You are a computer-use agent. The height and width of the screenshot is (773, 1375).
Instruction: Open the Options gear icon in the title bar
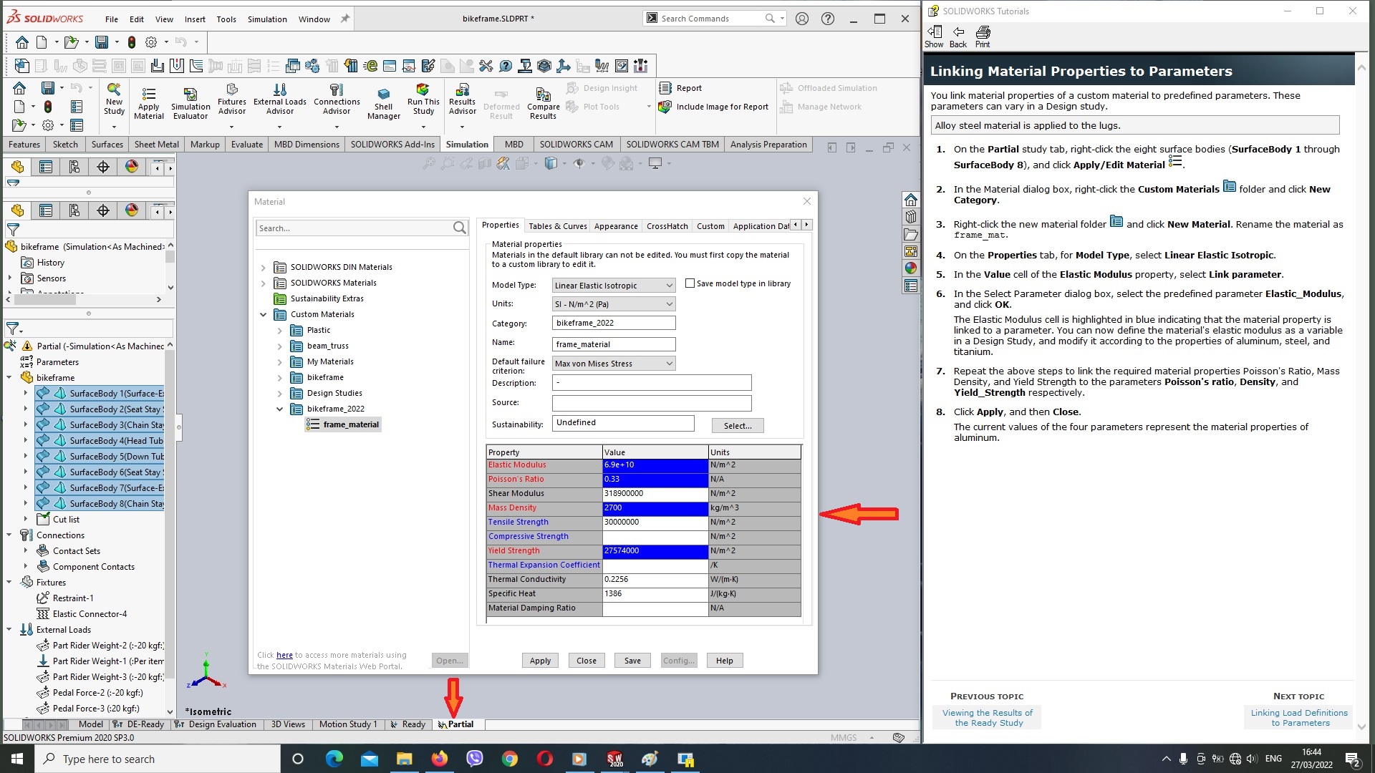[x=150, y=42]
